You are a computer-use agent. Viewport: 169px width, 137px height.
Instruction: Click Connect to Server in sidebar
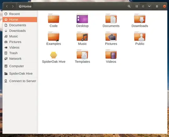coord(20,81)
